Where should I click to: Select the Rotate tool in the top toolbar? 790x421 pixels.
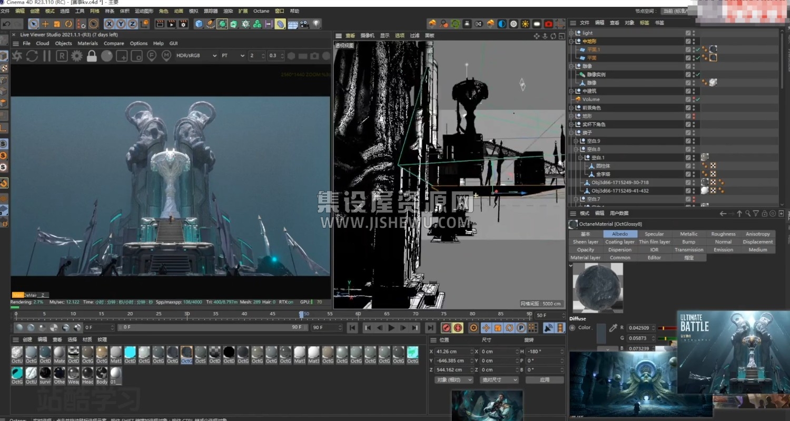pyautogui.click(x=68, y=24)
